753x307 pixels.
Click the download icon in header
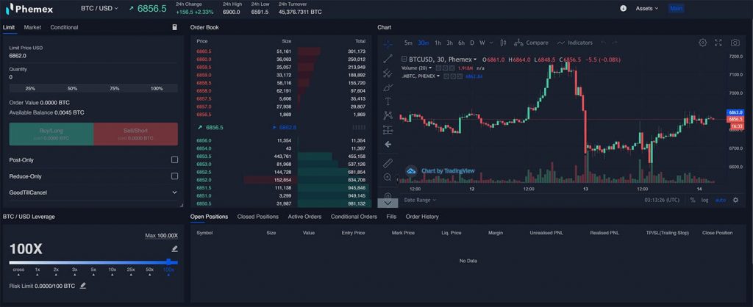pyautogui.click(x=624, y=8)
